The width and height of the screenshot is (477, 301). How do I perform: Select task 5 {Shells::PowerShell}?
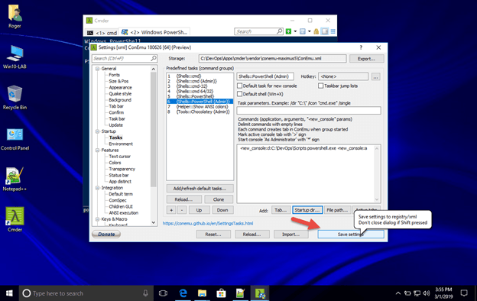(x=200, y=96)
